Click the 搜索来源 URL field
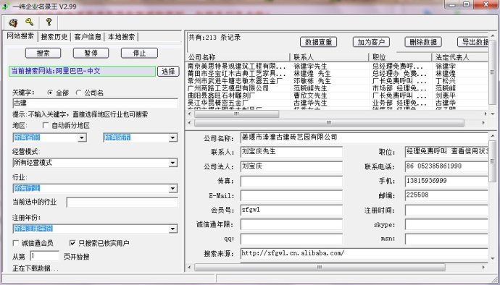 pyautogui.click(x=364, y=253)
